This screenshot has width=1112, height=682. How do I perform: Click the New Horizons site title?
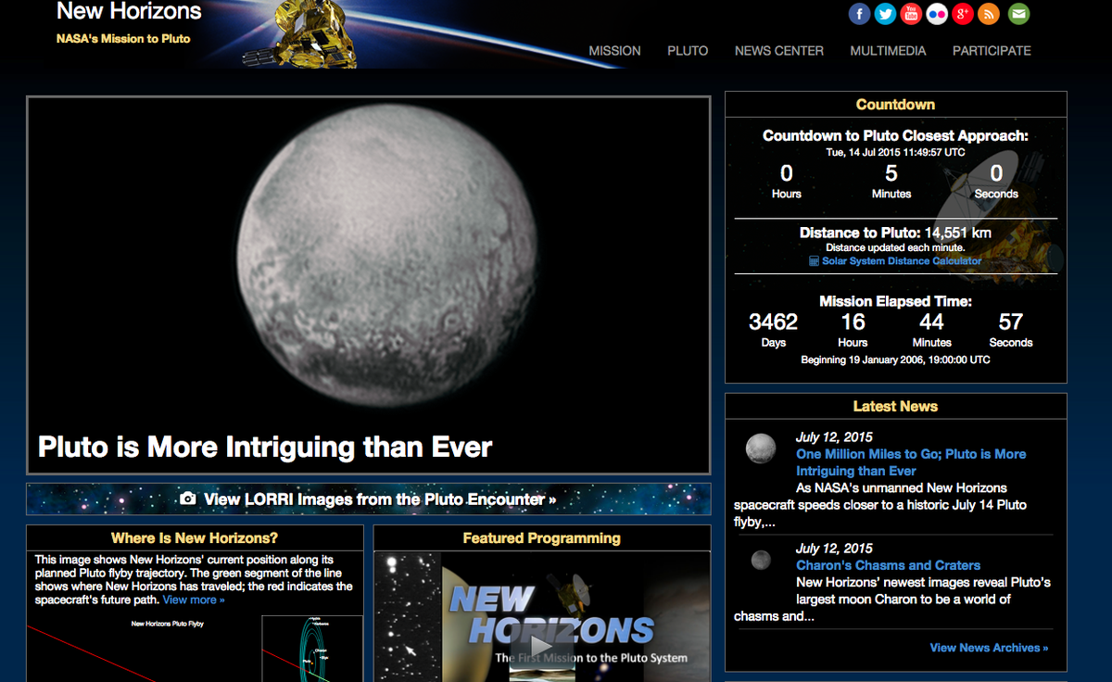(129, 12)
